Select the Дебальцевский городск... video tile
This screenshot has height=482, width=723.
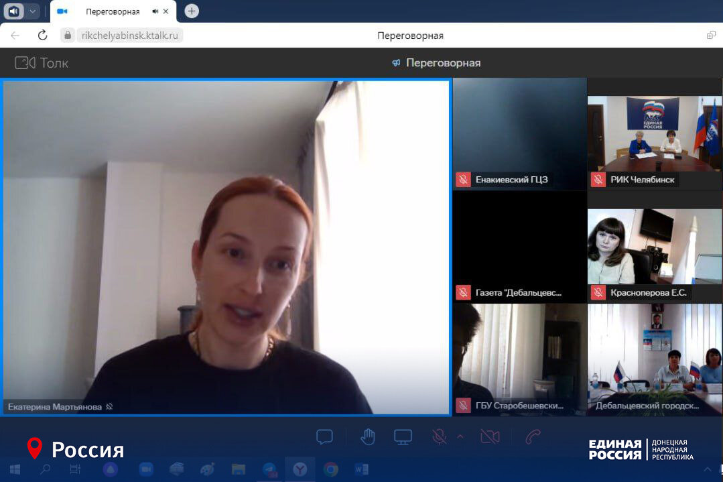655,360
